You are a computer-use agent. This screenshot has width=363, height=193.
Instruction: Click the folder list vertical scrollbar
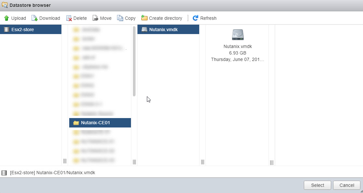coord(134,61)
